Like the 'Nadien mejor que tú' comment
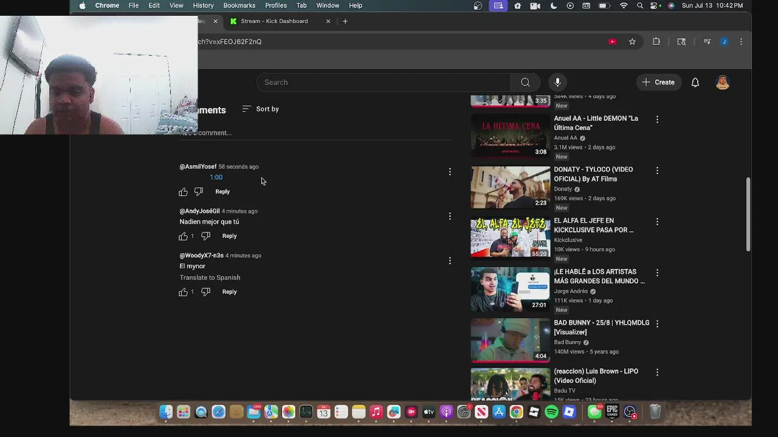Screen dimensions: 778x437 coord(184,236)
